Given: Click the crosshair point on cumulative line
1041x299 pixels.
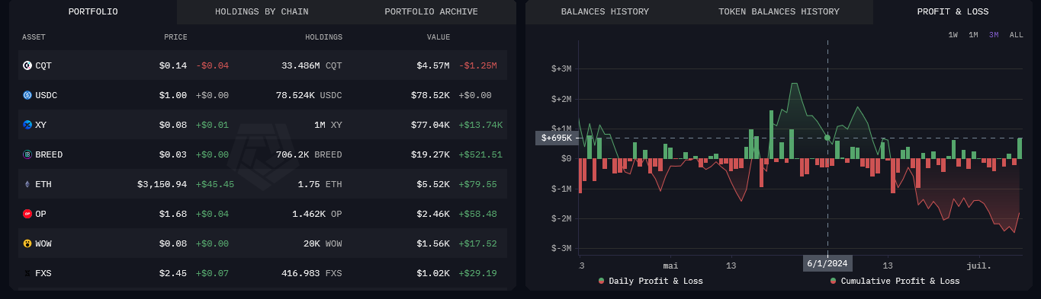Looking at the screenshot, I should point(827,138).
